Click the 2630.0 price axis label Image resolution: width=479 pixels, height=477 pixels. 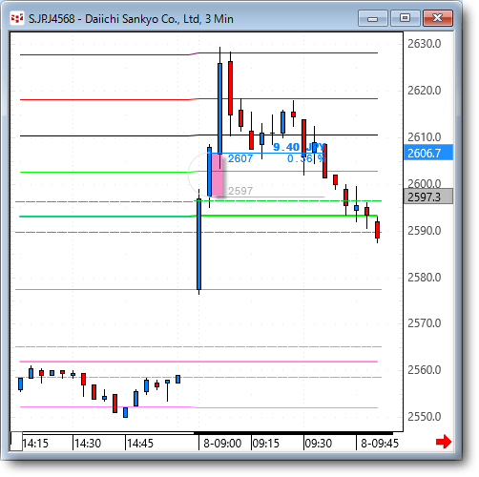point(425,44)
